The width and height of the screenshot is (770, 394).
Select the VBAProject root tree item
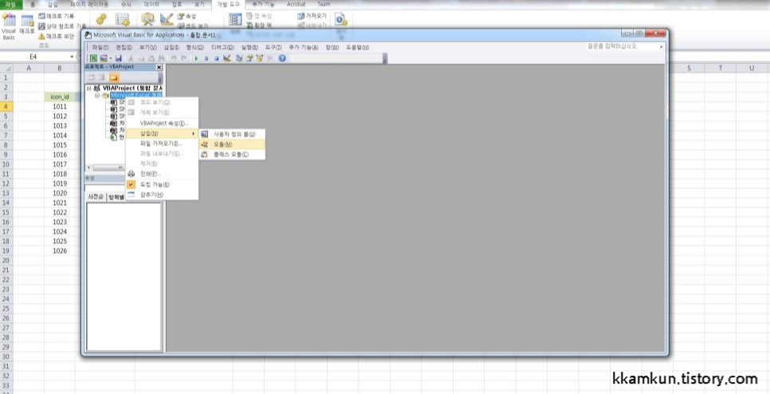tap(132, 89)
